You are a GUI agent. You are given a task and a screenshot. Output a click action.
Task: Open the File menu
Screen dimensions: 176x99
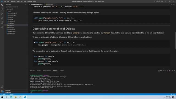tap(5, 1)
